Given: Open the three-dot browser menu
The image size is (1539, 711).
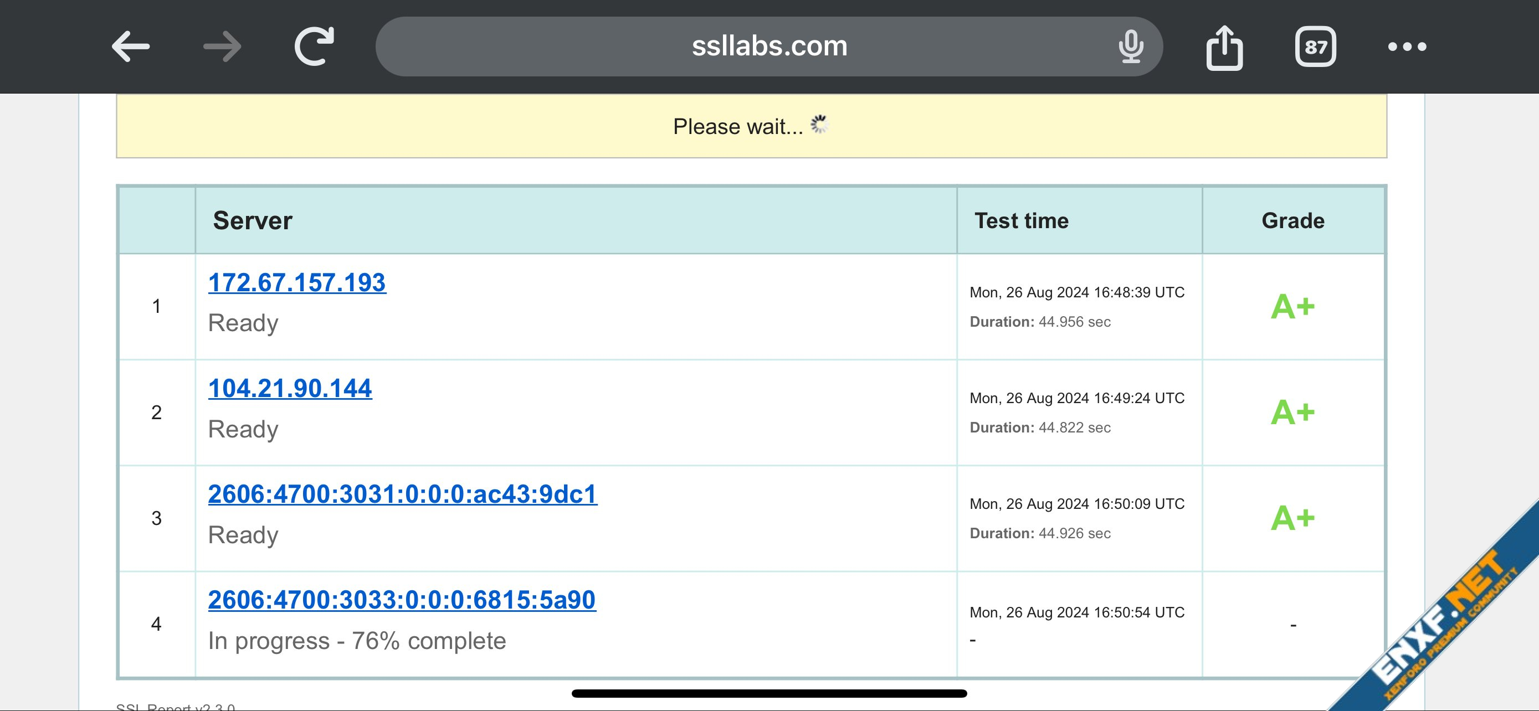Looking at the screenshot, I should pyautogui.click(x=1407, y=47).
